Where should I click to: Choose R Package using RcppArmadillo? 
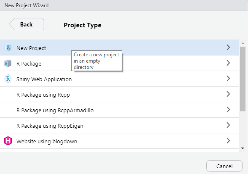(x=120, y=110)
